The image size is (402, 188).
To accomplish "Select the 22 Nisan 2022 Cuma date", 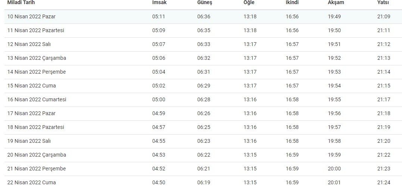I will click(x=32, y=183).
